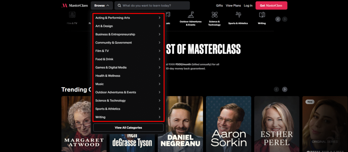Select Outdoor Adventures & Events menu item

[128, 92]
